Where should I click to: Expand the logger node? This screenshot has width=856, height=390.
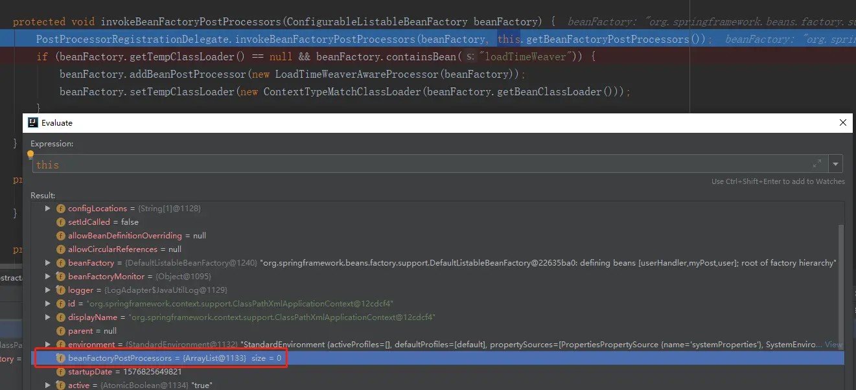47,290
